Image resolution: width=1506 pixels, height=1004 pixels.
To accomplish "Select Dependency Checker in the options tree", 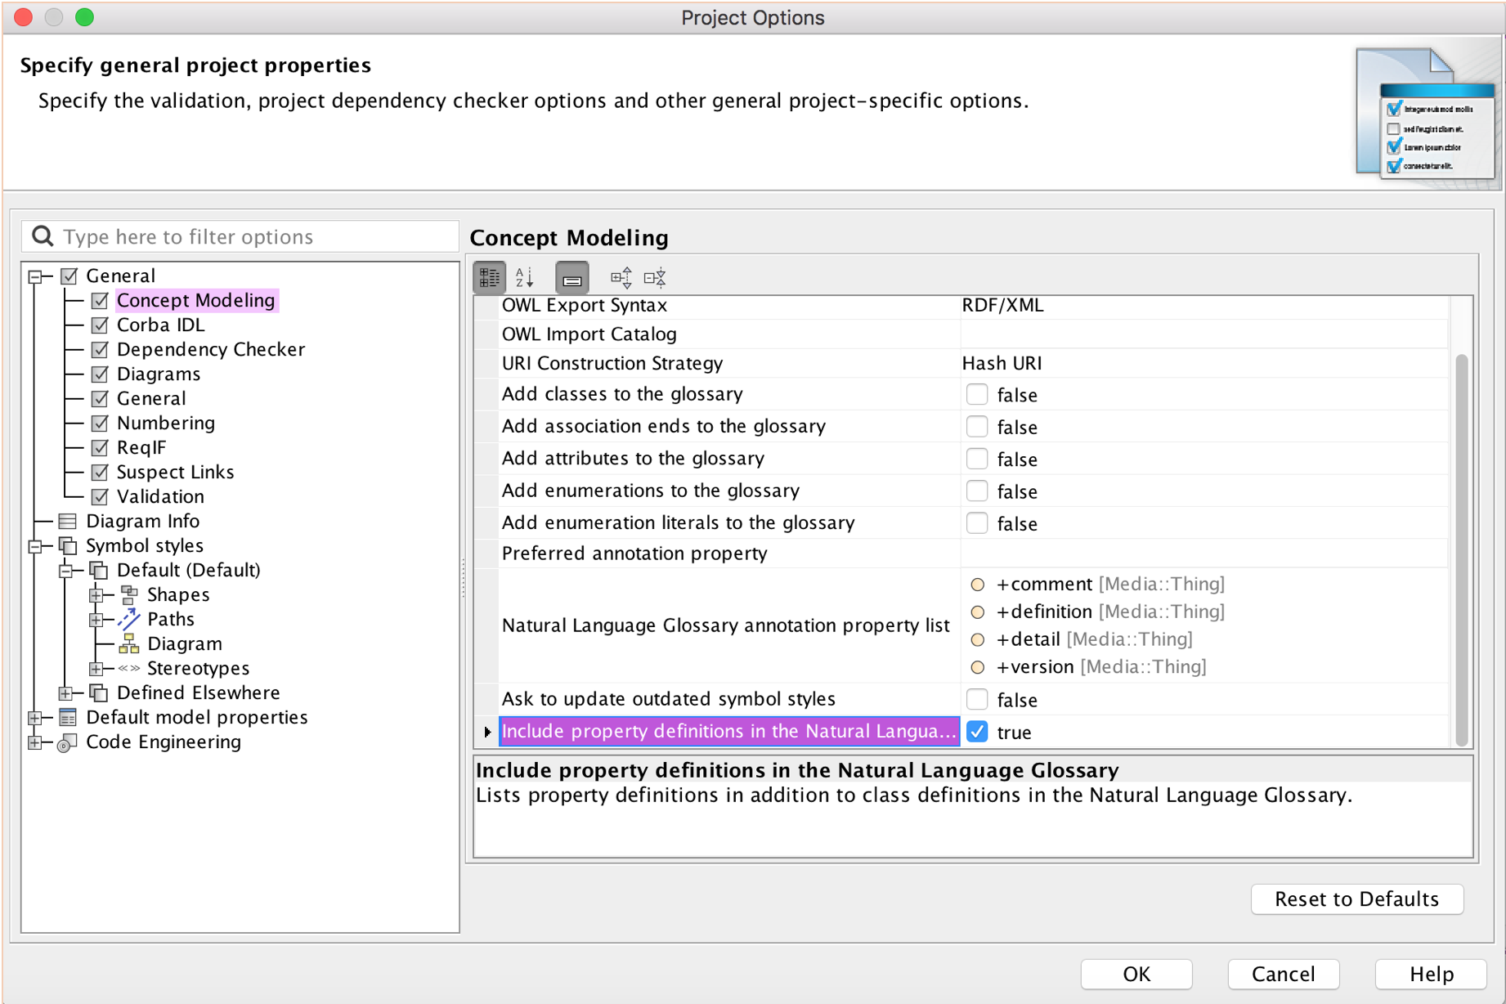I will click(x=210, y=349).
